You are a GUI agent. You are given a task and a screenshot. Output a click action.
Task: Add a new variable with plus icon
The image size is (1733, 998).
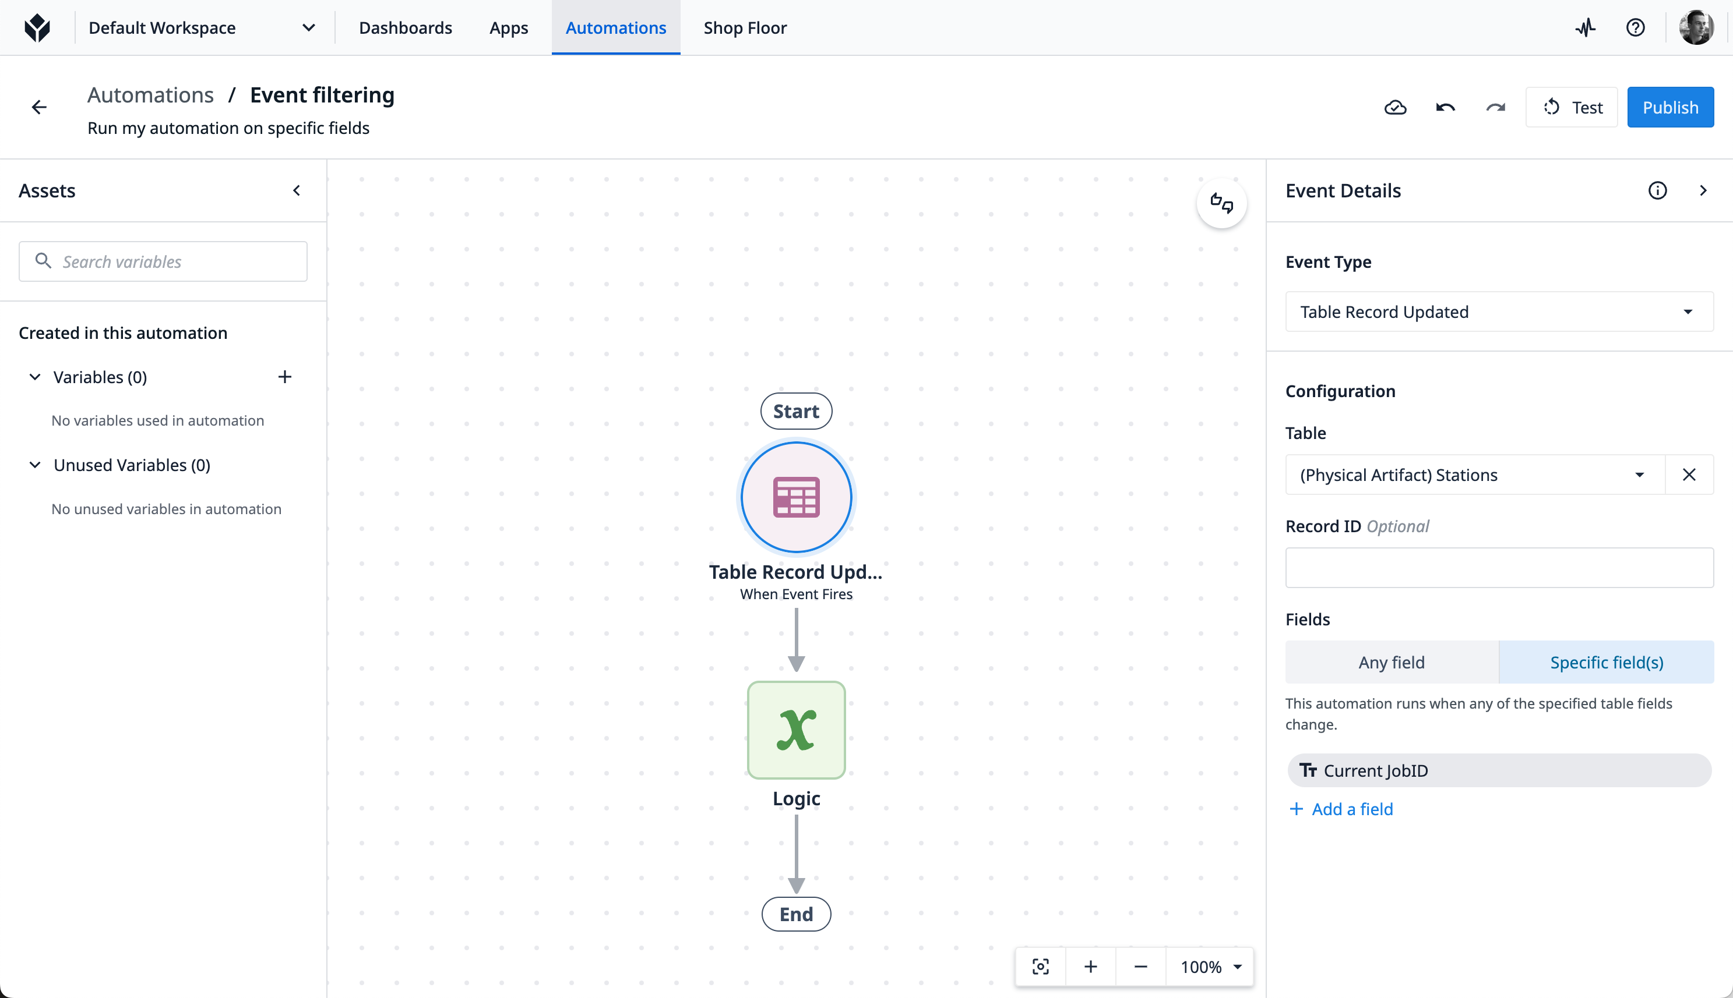(284, 377)
